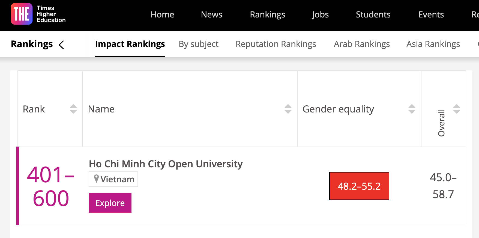Select the Reputation Rankings tab
This screenshot has width=479, height=238.
[x=276, y=44]
